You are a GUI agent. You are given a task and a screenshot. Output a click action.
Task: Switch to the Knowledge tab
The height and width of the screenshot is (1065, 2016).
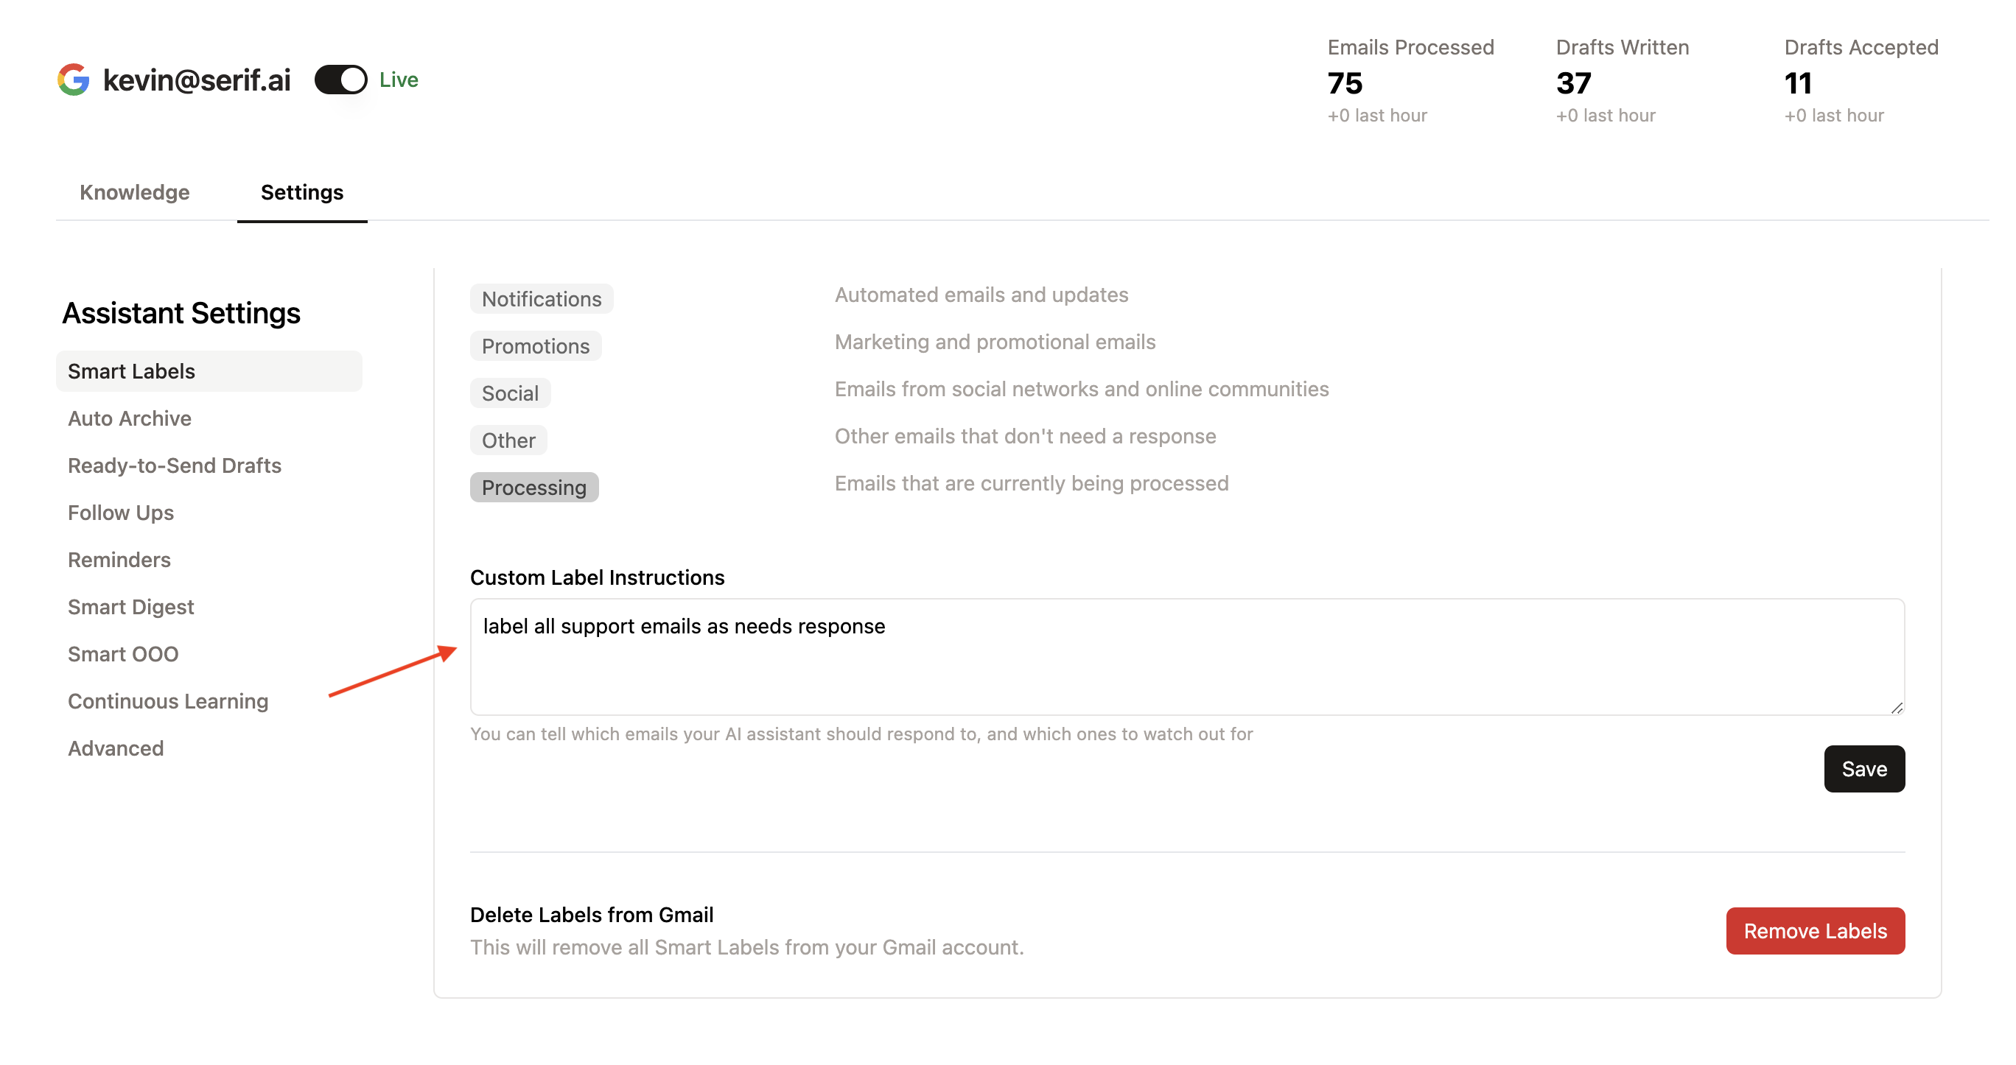135,192
